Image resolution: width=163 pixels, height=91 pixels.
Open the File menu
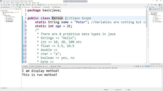(1, 3)
